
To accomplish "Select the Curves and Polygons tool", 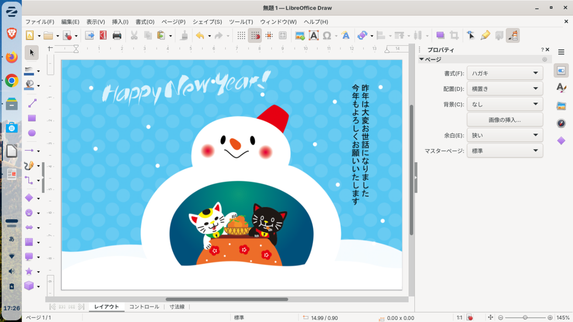I will click(29, 166).
